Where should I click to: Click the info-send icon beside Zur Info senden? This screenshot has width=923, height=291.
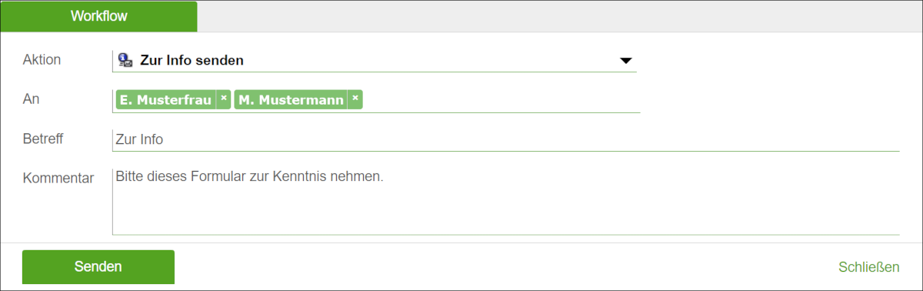(x=125, y=60)
